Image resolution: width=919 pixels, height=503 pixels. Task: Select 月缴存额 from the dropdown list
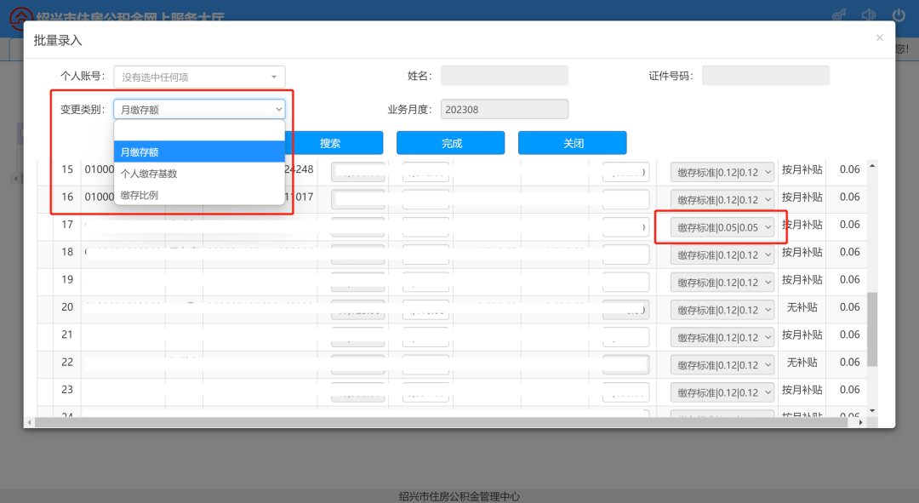[x=199, y=152]
